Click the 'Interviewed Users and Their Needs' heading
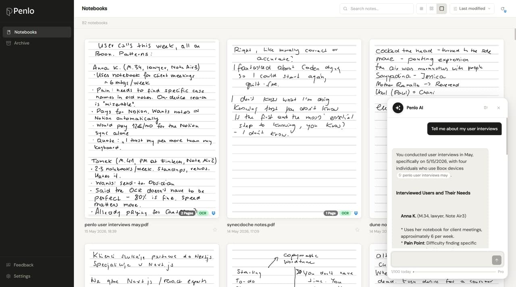 click(433, 193)
